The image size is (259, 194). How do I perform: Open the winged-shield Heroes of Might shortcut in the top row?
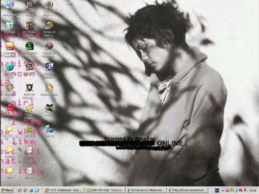(49, 5)
